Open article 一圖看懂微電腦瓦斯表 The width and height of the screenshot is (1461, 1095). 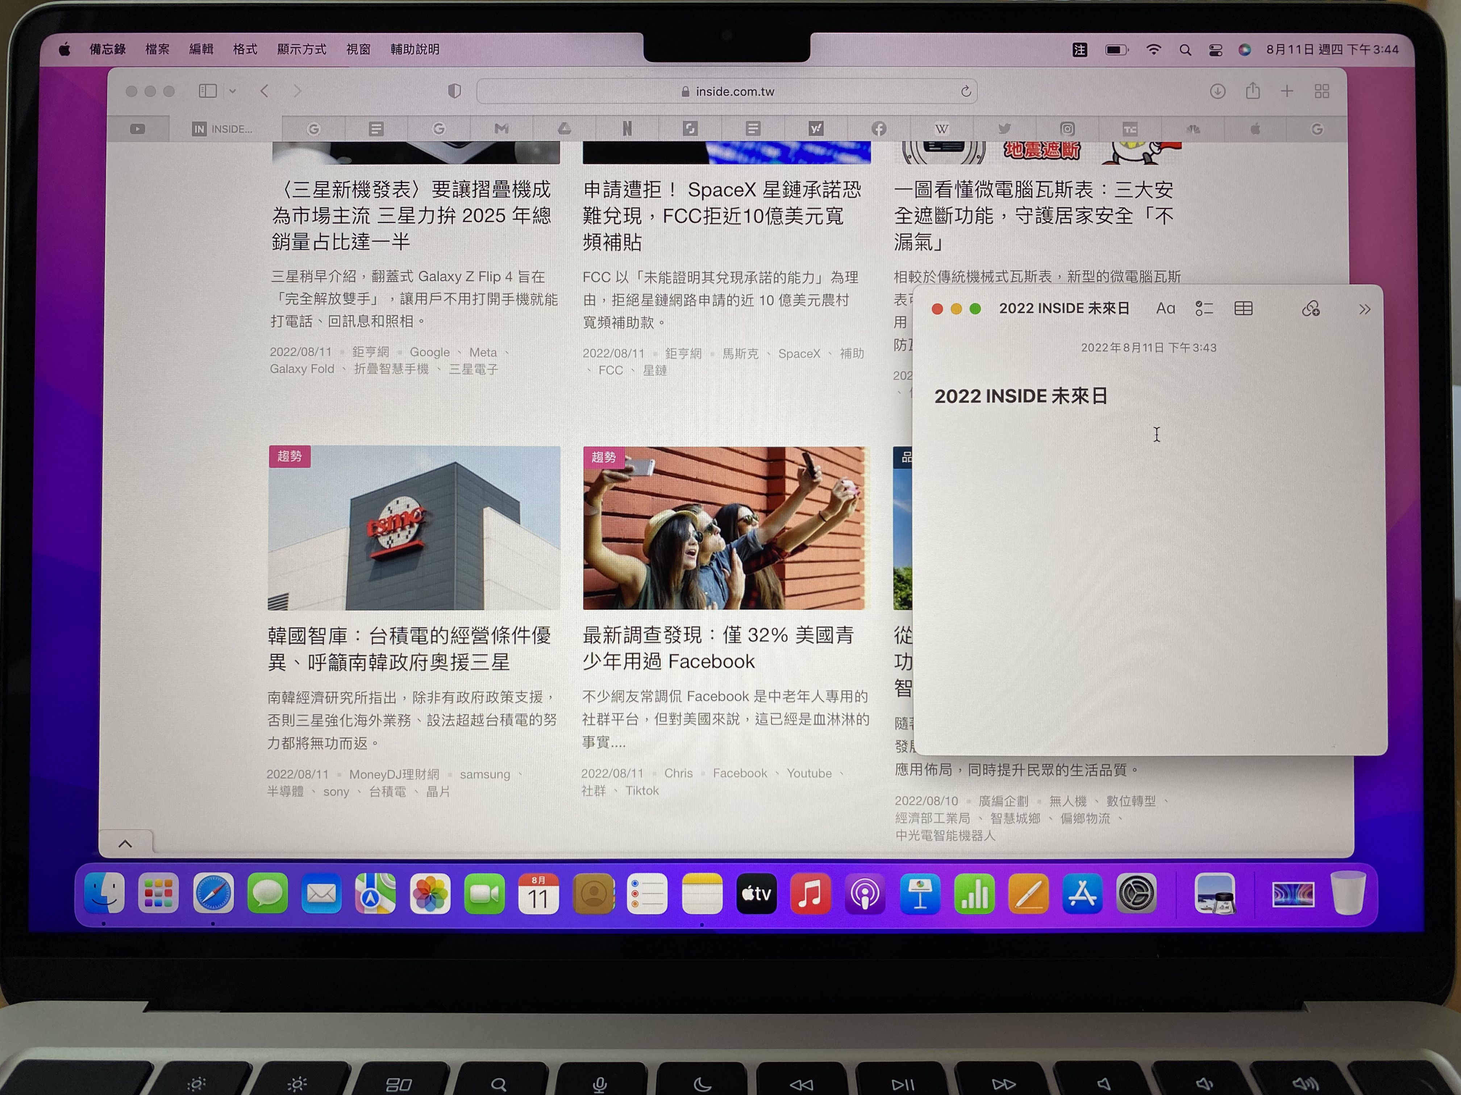pos(1034,216)
